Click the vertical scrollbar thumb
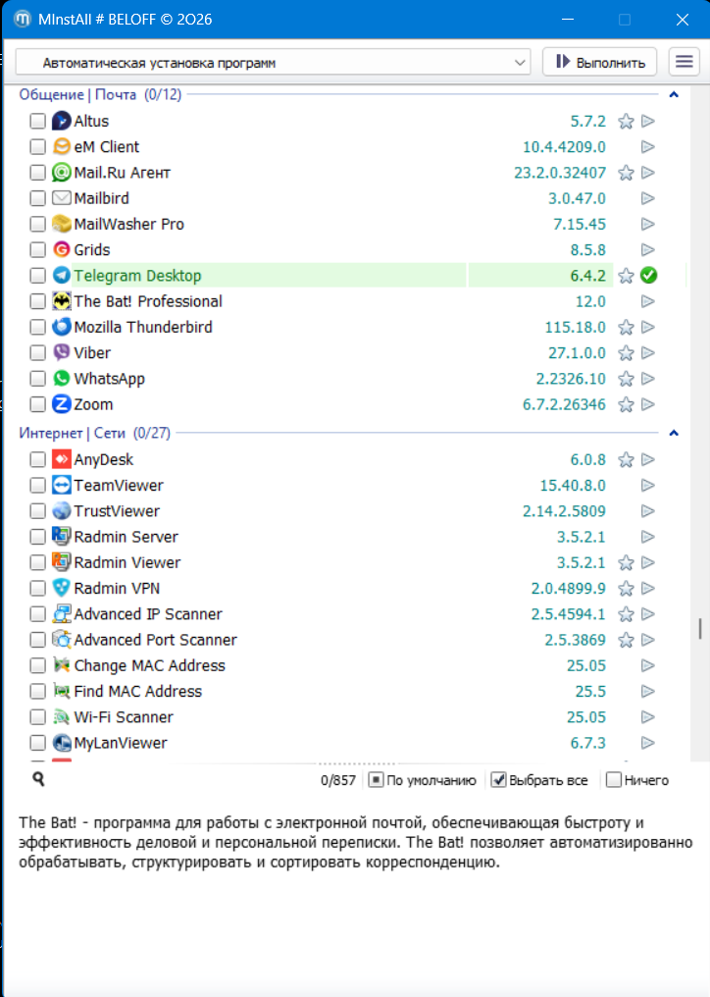Image resolution: width=710 pixels, height=997 pixels. coord(700,628)
